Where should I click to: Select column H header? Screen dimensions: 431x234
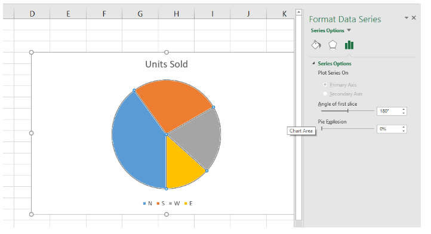[176, 14]
